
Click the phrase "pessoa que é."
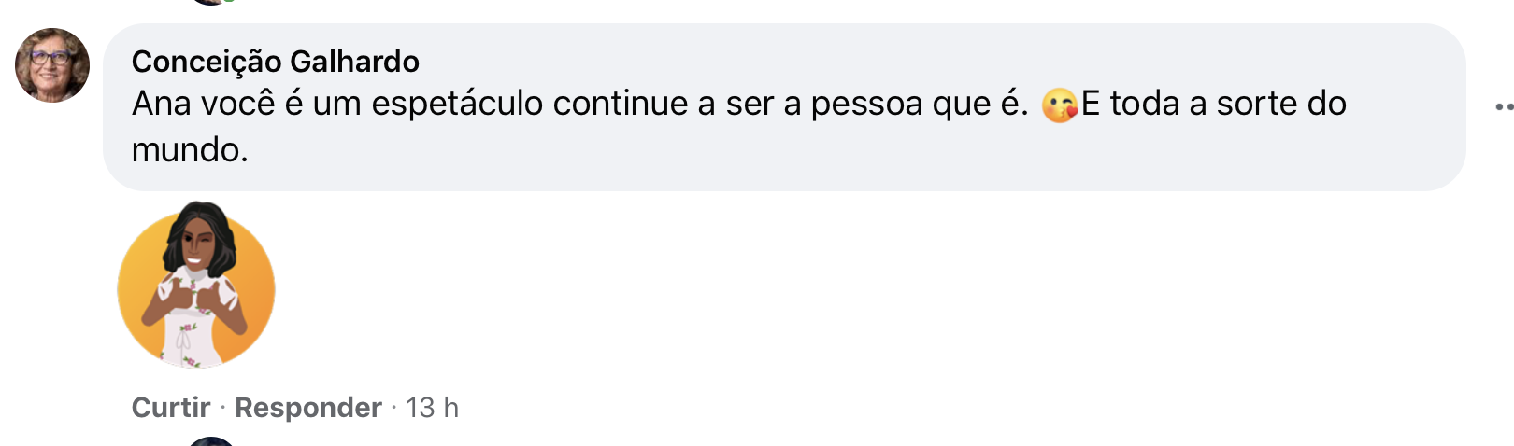click(x=919, y=104)
